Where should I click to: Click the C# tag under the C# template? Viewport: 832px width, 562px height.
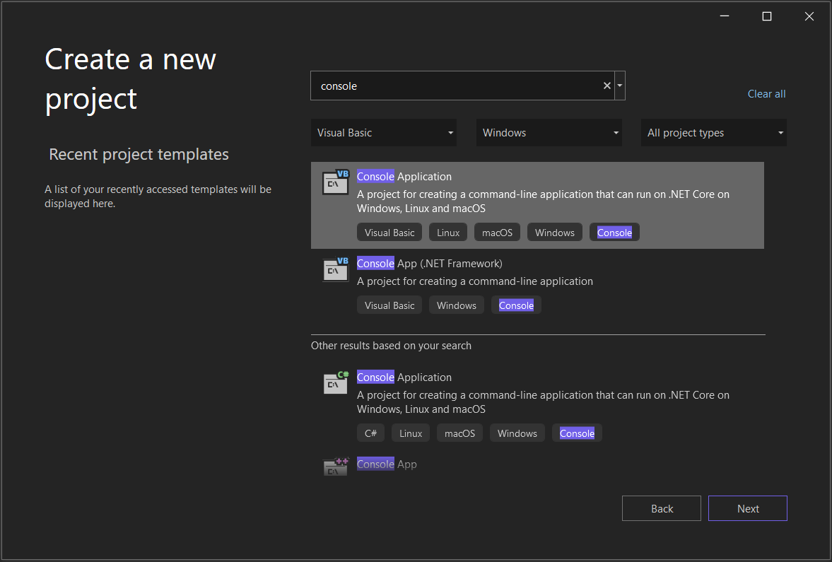[x=370, y=433]
